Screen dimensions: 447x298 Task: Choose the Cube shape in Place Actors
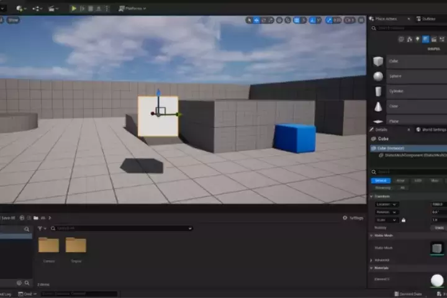pos(409,61)
